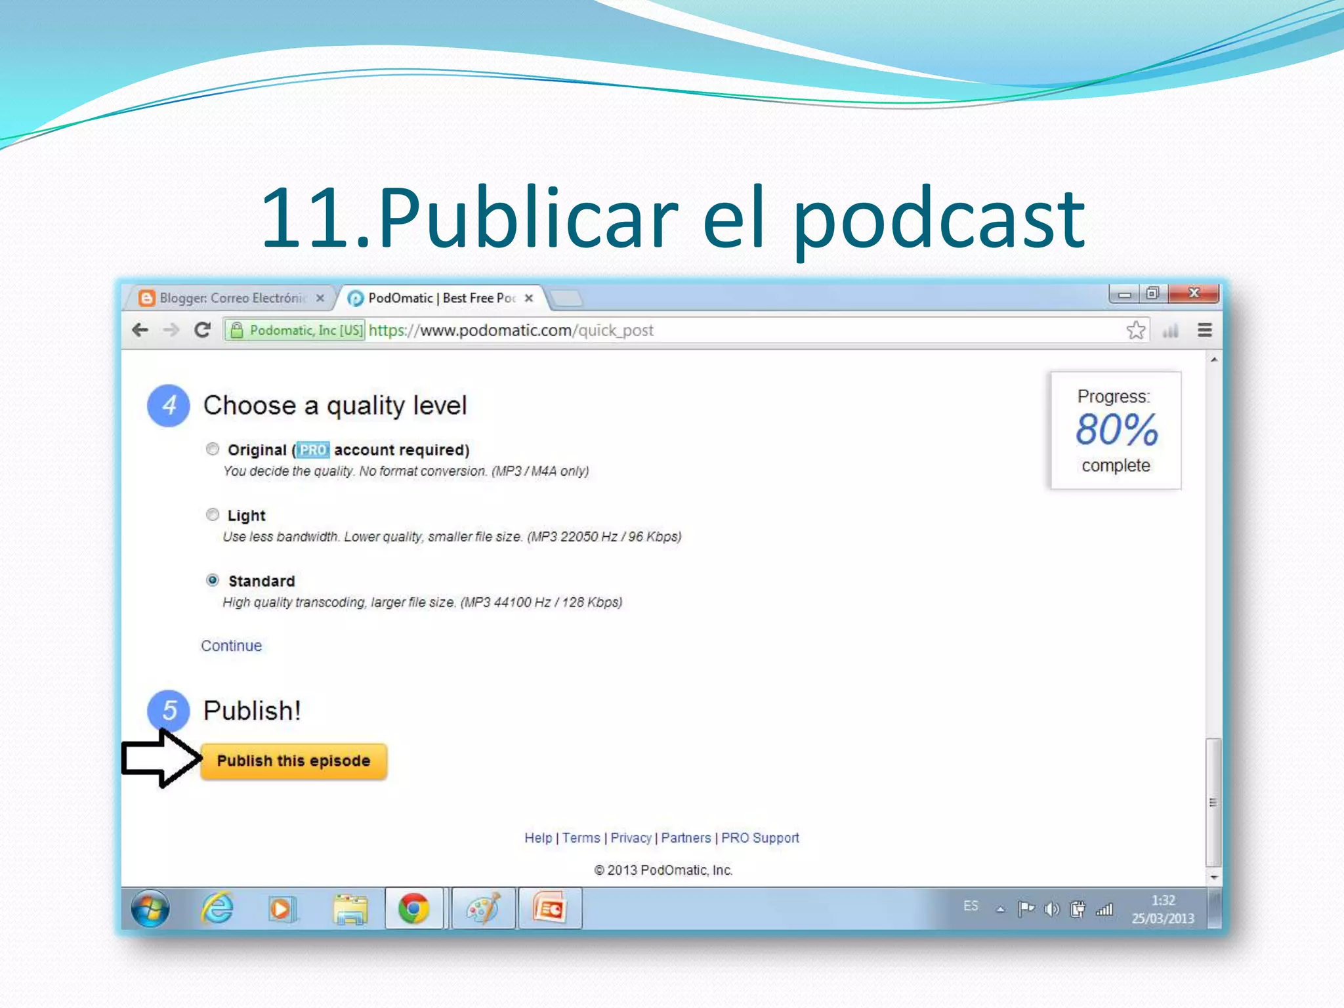The height and width of the screenshot is (1008, 1344).
Task: Open the Chrome menu hamburger icon
Action: click(1205, 330)
